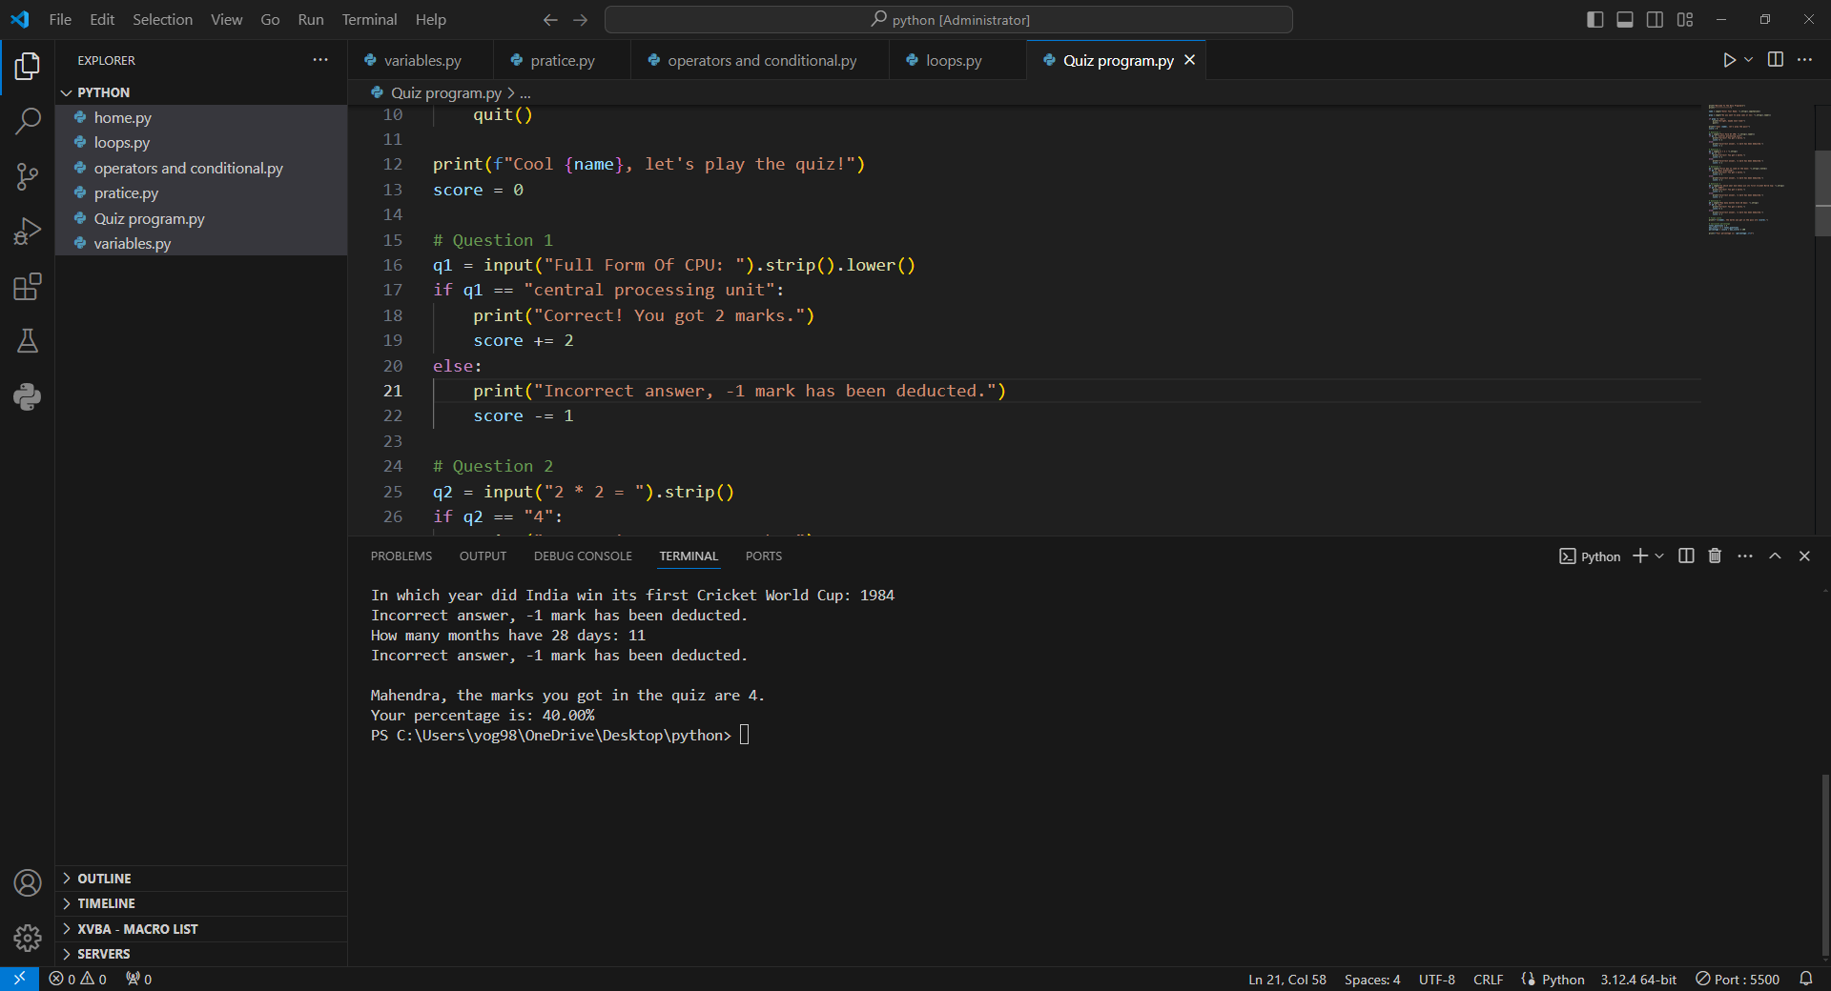Open editor More Actions ellipsis
The image size is (1831, 991).
(1805, 60)
